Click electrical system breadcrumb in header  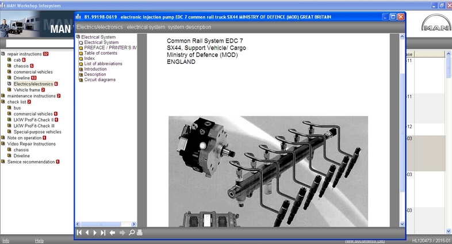pyautogui.click(x=146, y=27)
